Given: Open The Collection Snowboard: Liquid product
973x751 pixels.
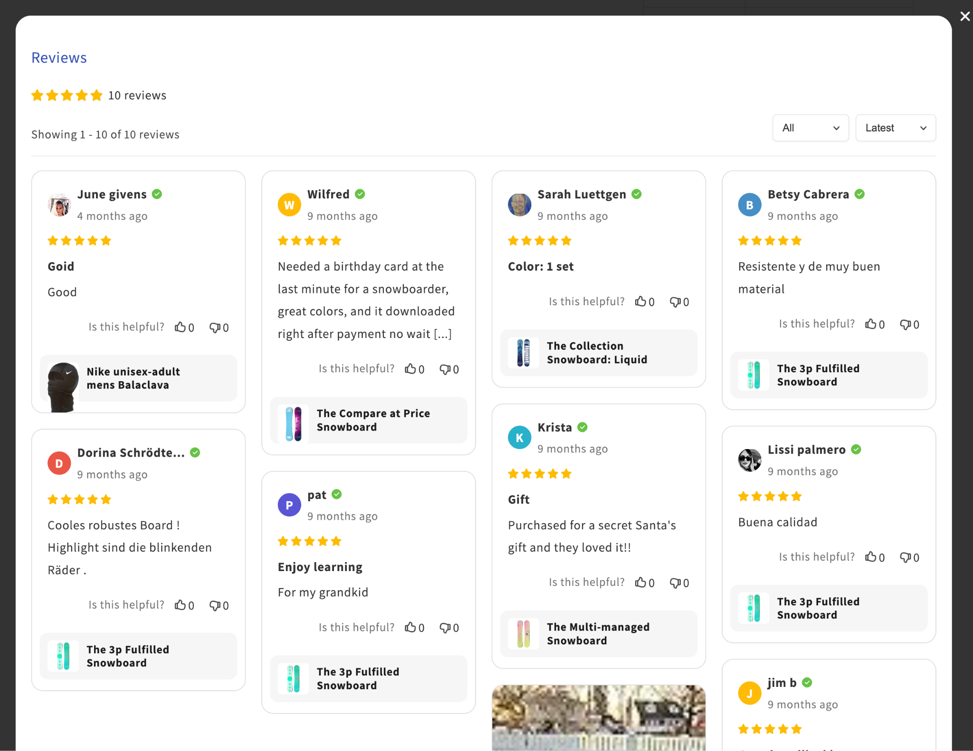Looking at the screenshot, I should click(x=598, y=353).
